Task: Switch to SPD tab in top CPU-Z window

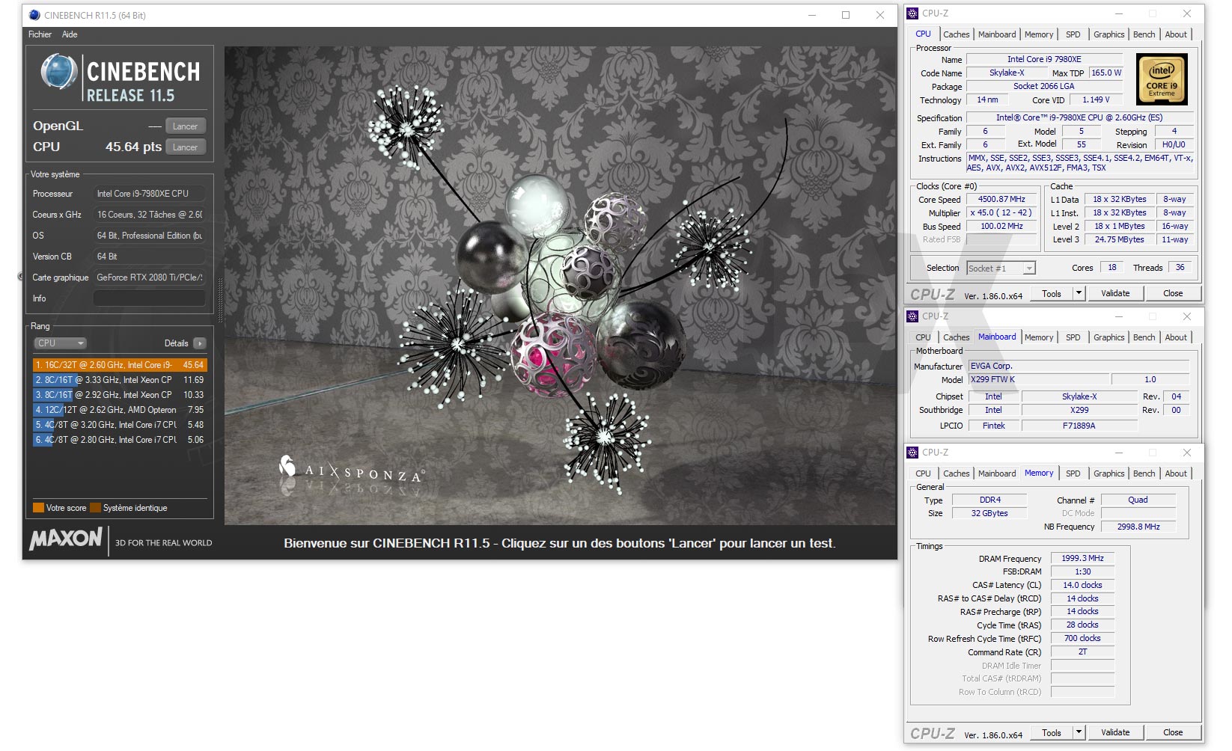Action: tap(1073, 34)
